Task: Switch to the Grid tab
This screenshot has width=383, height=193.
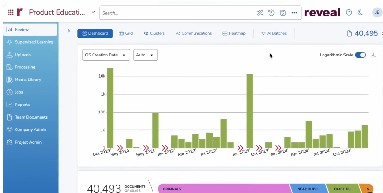Action: pyautogui.click(x=126, y=33)
